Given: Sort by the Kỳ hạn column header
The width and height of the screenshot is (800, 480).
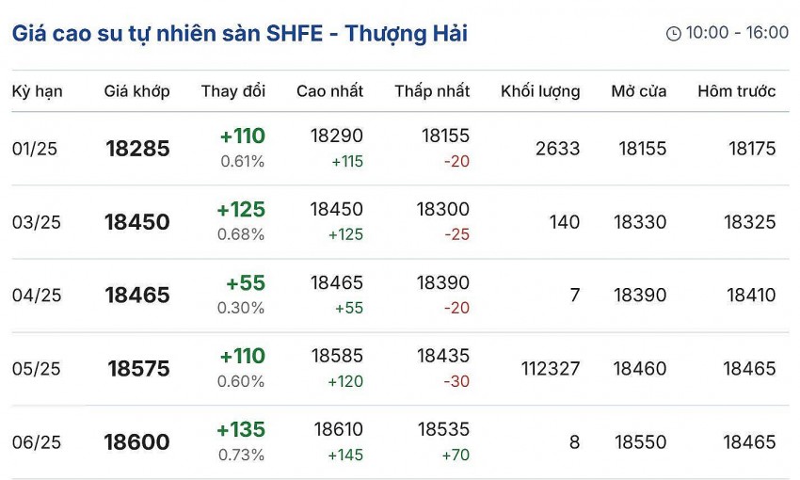Looking at the screenshot, I should (x=38, y=91).
